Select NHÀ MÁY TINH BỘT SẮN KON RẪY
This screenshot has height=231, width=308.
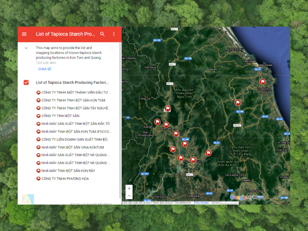68,171
